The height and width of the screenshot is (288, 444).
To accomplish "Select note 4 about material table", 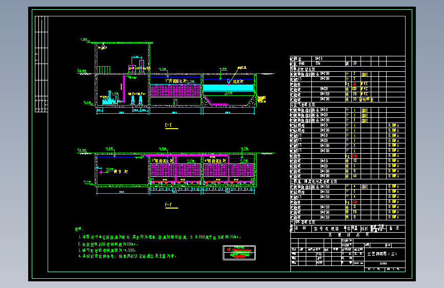I will pos(128,256).
